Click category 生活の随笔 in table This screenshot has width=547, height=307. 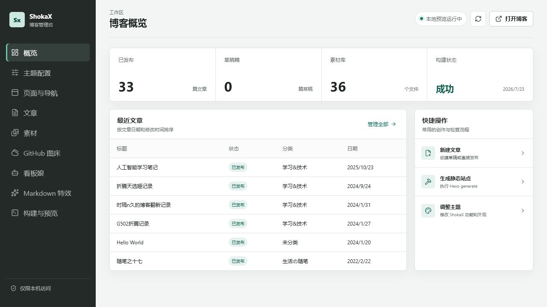tap(295, 261)
